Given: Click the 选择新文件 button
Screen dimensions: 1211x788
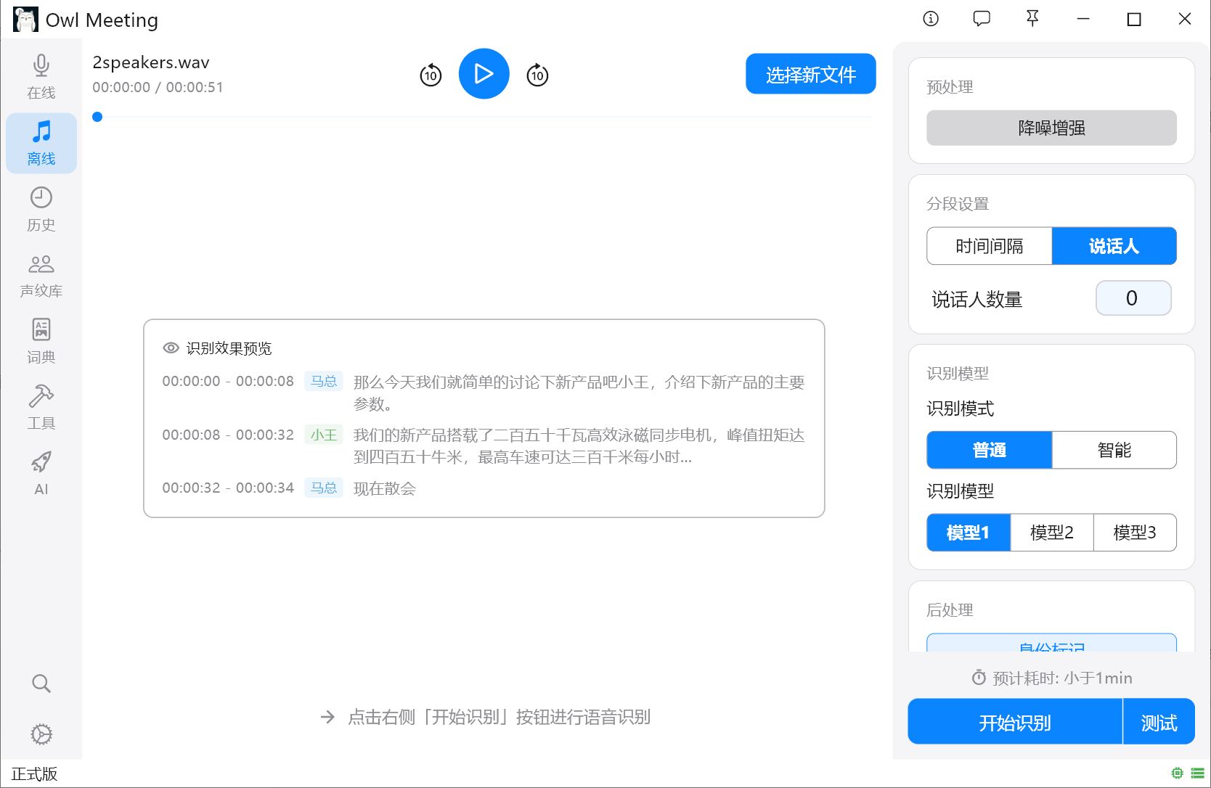Looking at the screenshot, I should (x=810, y=74).
